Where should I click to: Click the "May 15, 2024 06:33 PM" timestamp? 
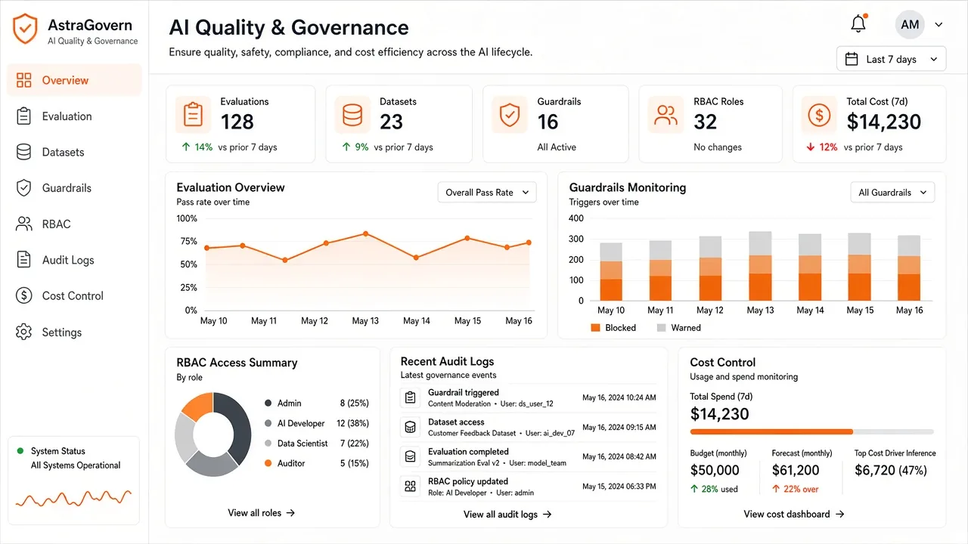619,487
